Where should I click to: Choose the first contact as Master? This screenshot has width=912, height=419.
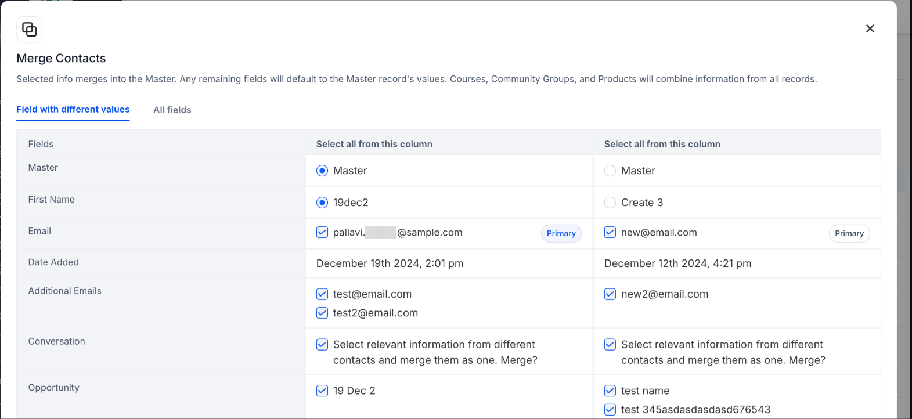(322, 171)
